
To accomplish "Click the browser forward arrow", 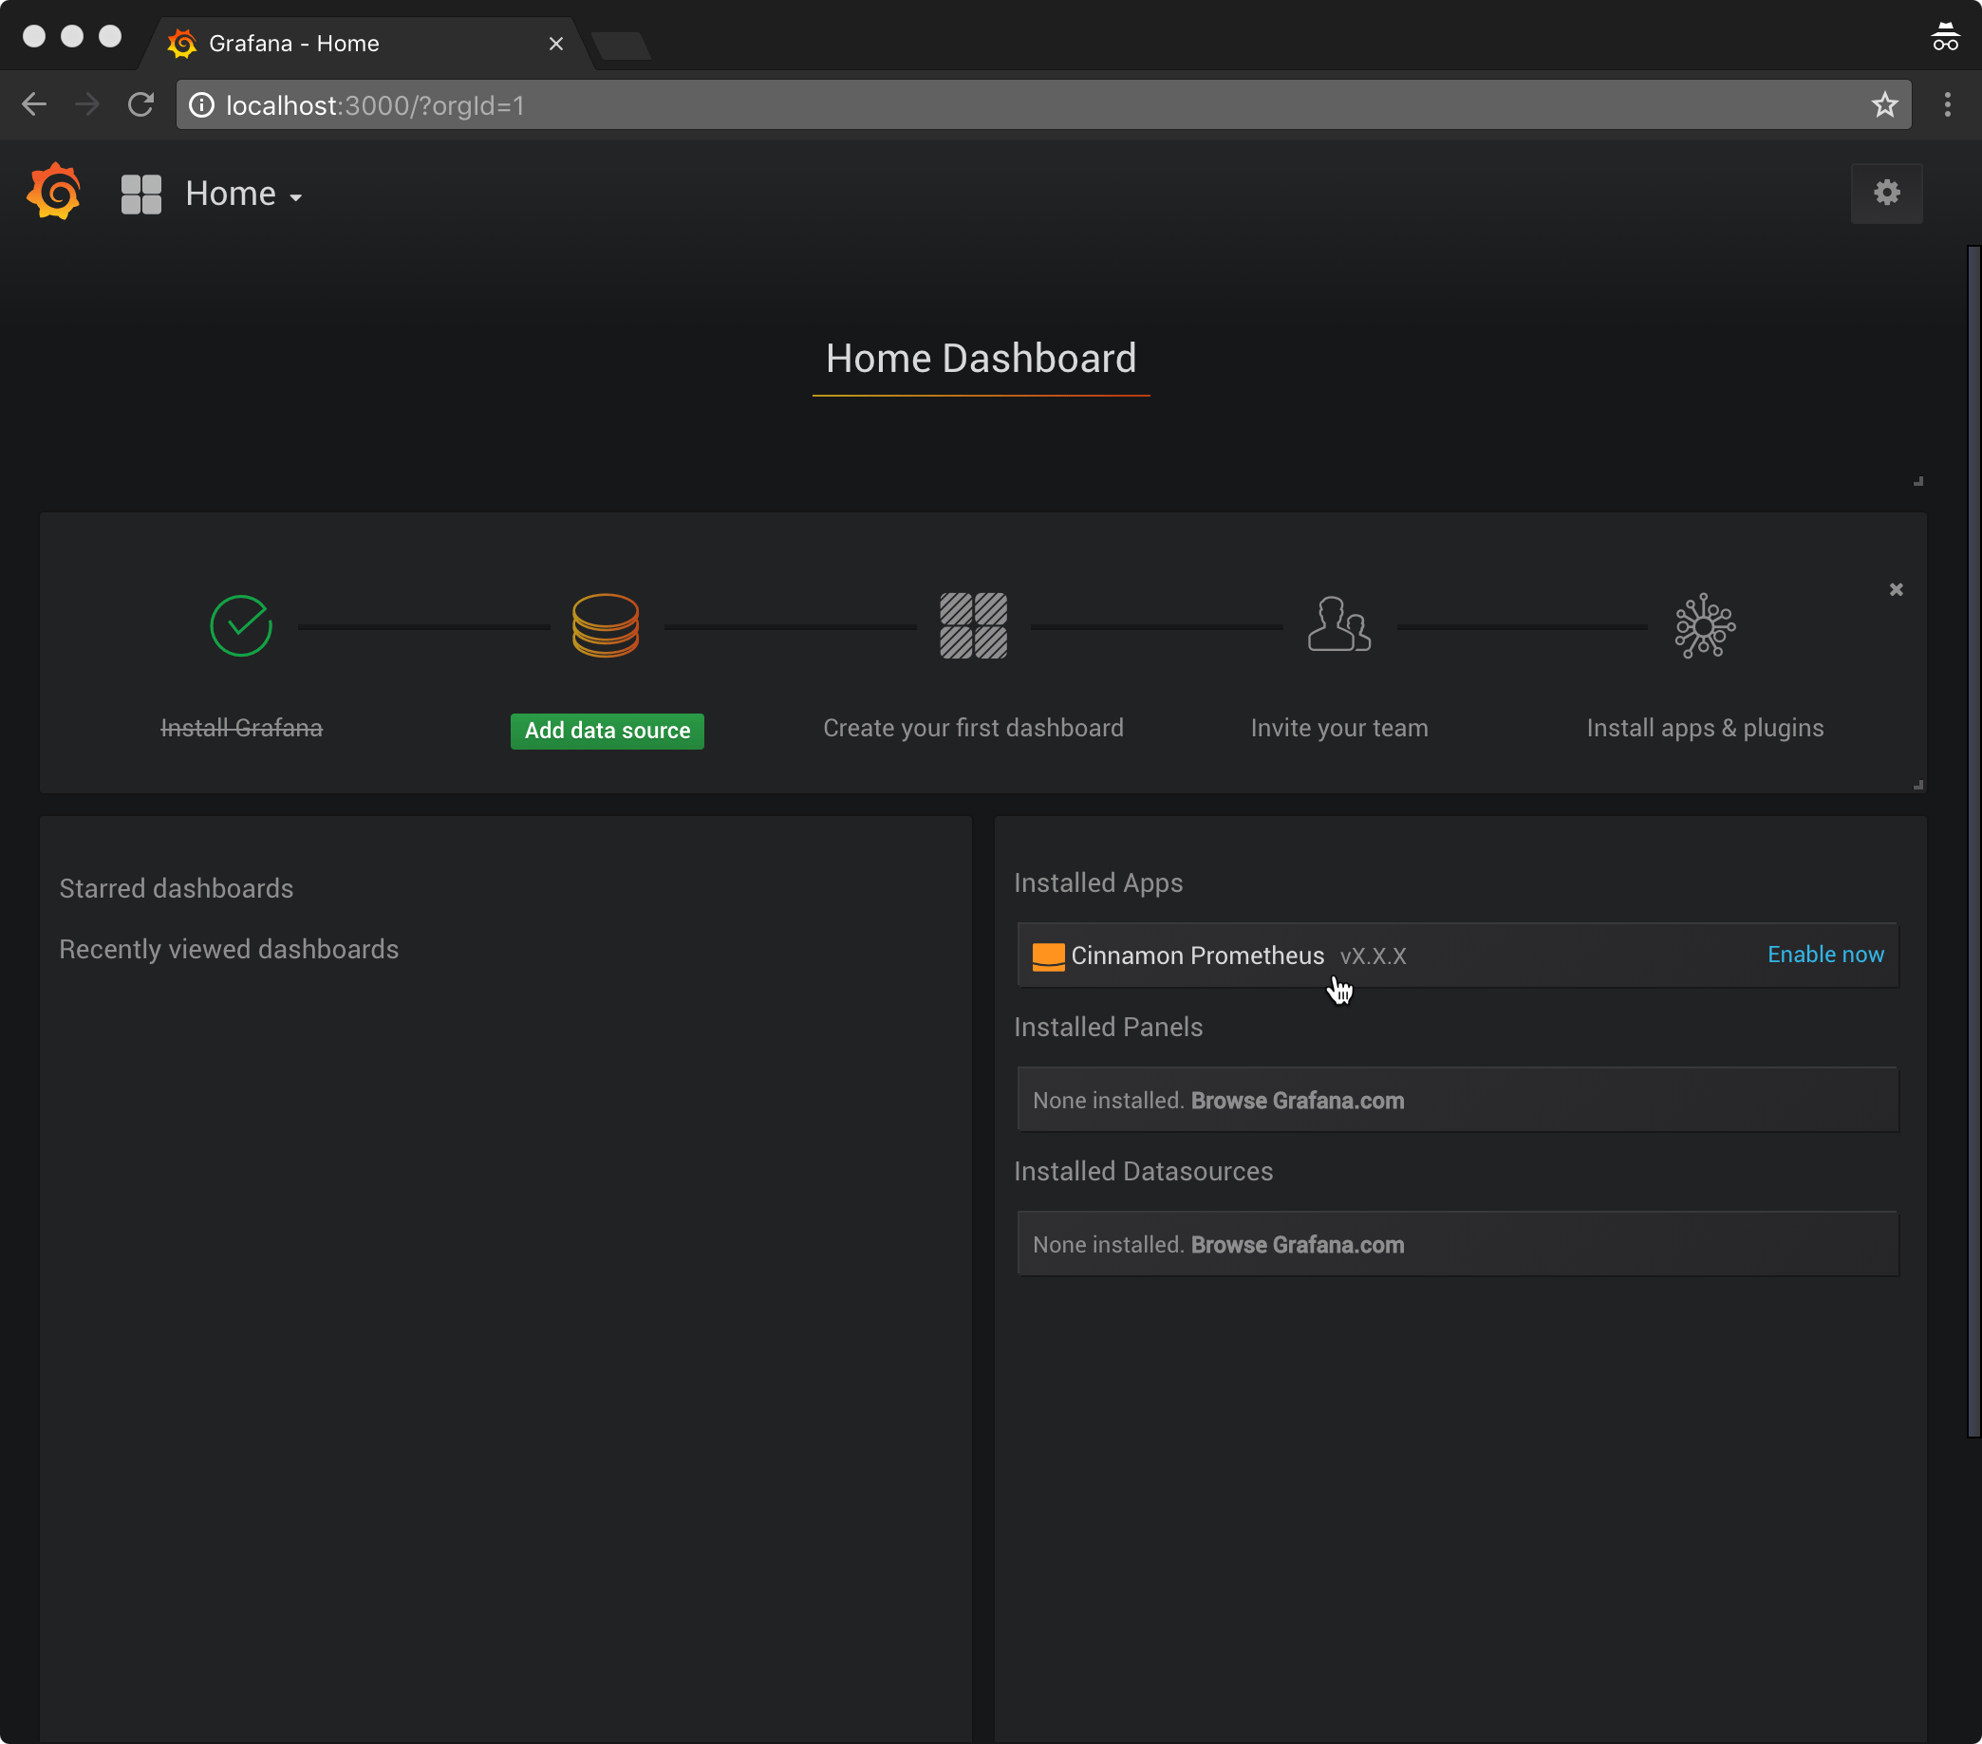I will [87, 104].
